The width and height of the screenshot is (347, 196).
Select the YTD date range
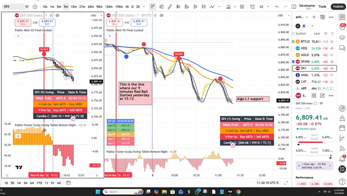click(x=39, y=183)
